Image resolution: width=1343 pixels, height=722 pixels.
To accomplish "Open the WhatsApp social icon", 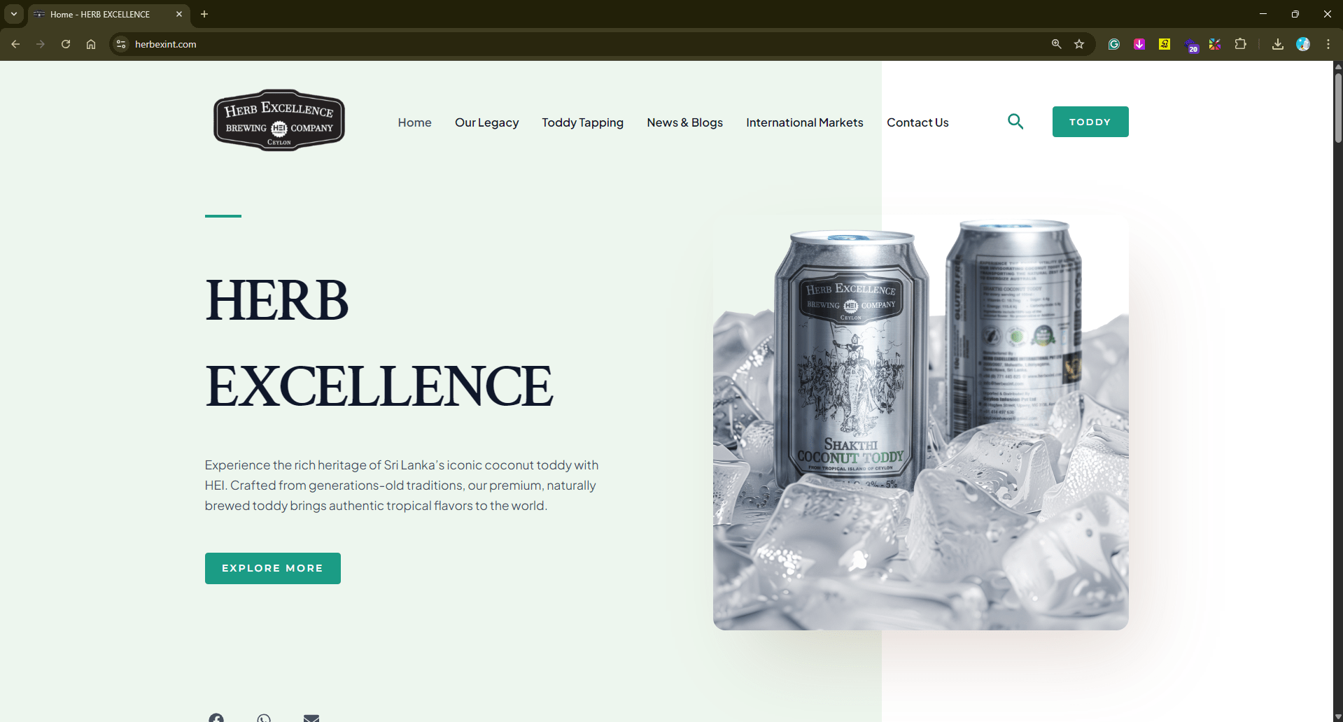I will point(264,718).
